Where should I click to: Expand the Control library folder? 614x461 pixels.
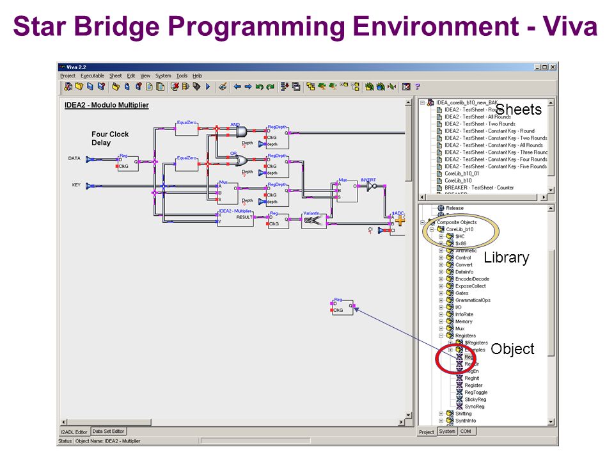click(441, 257)
